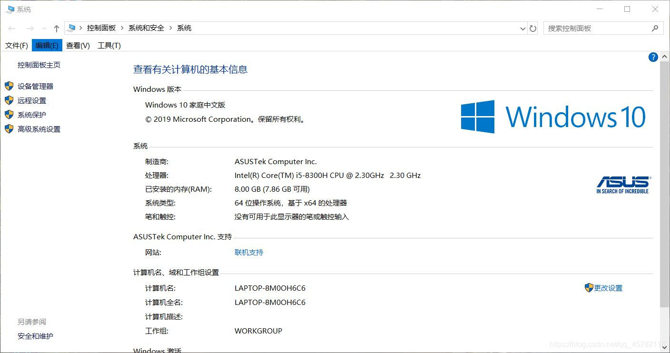Open the recent locations dropdown arrow
Screen dimensions: 670x353
(x=44, y=29)
